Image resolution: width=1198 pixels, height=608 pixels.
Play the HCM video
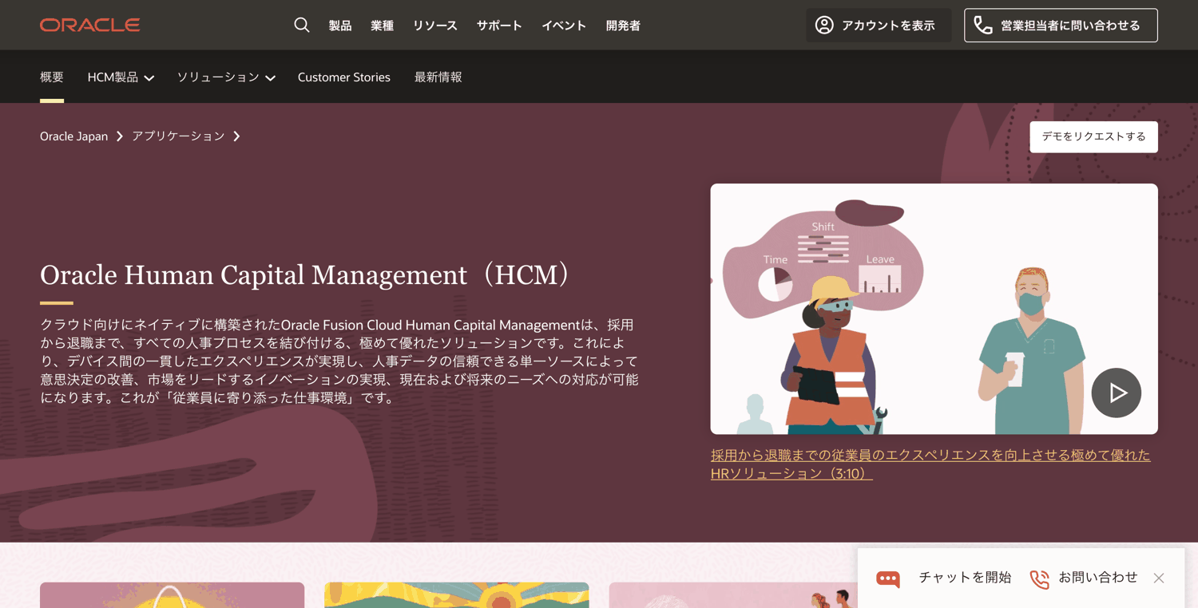tap(1116, 393)
